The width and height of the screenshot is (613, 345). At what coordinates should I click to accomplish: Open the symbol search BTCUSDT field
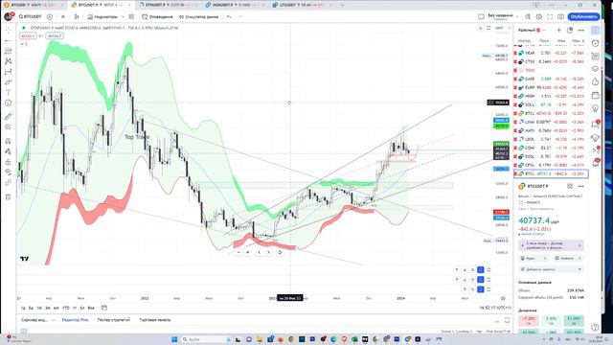click(x=30, y=17)
